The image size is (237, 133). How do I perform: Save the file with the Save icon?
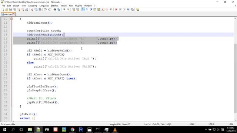[11, 9]
